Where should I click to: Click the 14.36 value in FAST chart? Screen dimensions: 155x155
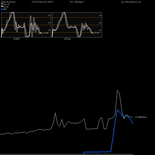(46, 33)
